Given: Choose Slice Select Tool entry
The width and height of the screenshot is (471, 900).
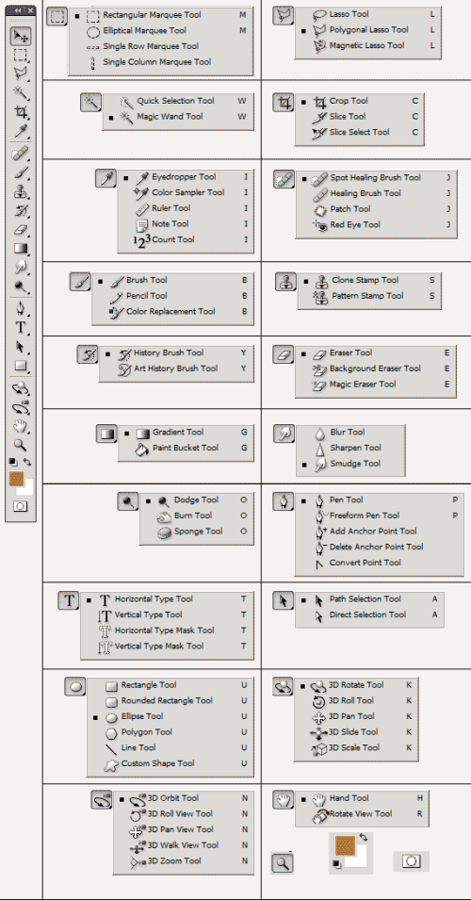Looking at the screenshot, I should click(x=360, y=132).
